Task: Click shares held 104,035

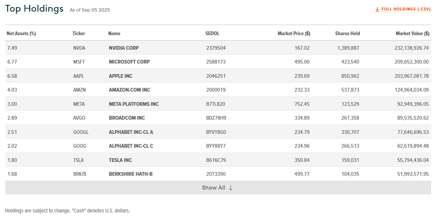Action: tap(350, 174)
